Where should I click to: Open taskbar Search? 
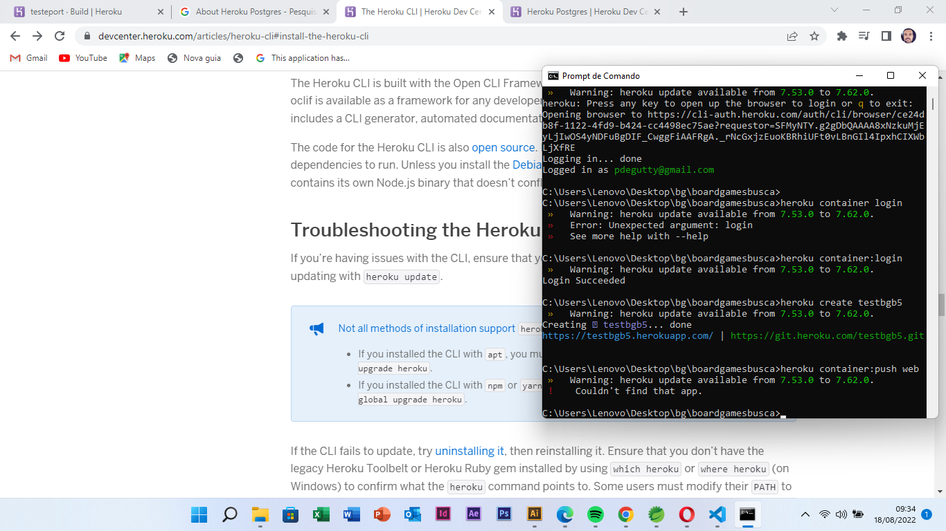tap(230, 514)
